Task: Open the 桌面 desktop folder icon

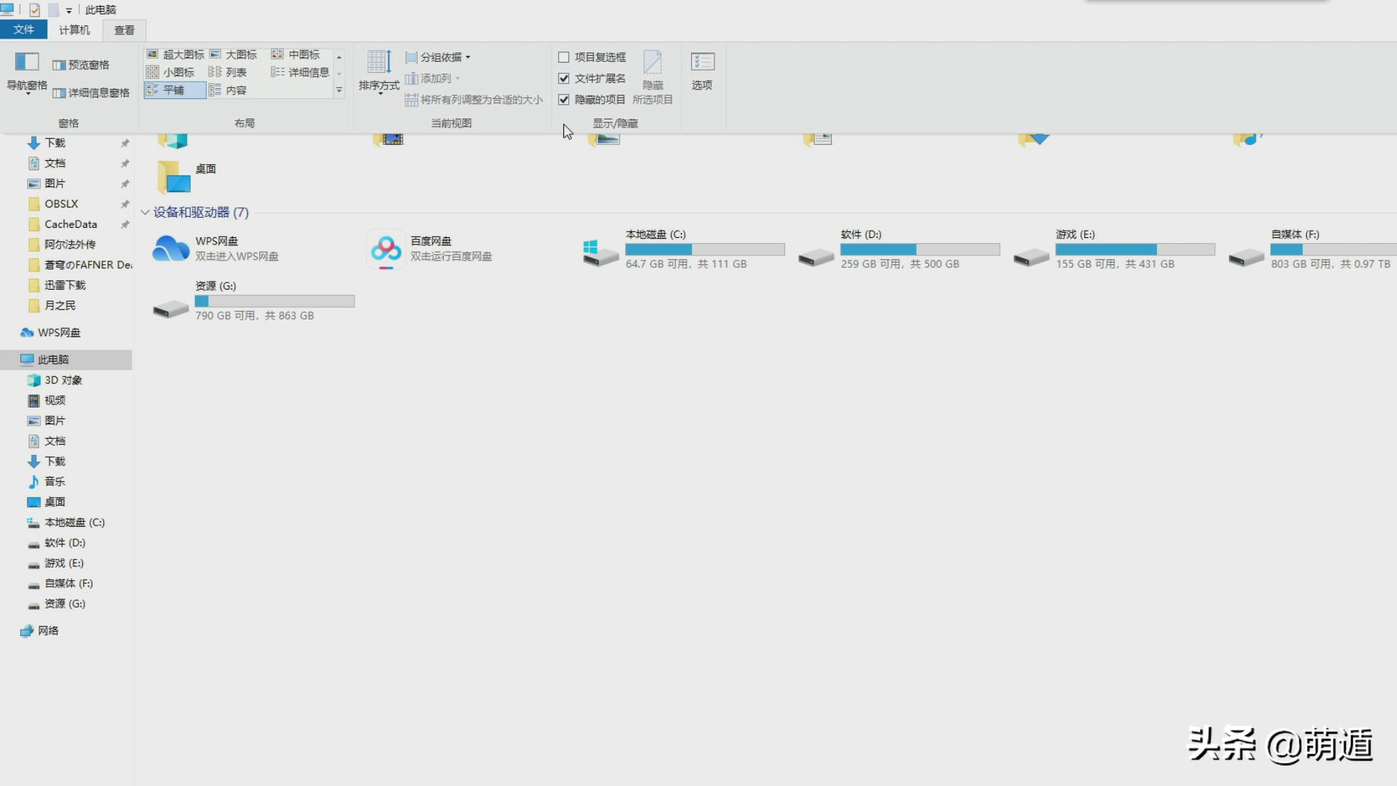Action: coord(174,177)
